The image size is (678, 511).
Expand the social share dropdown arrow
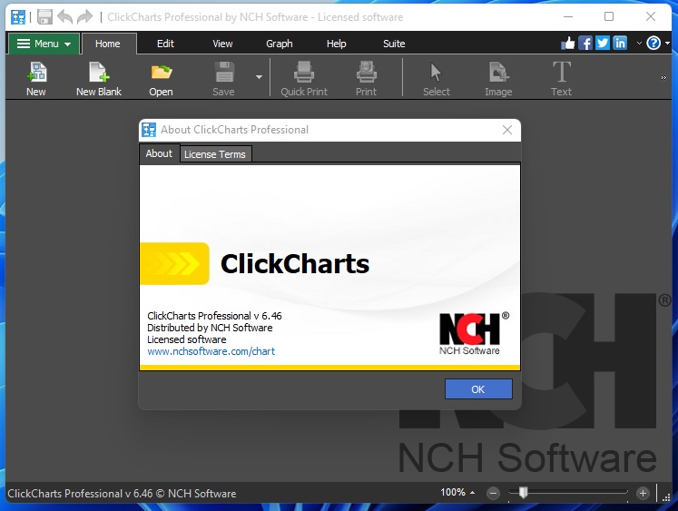click(x=639, y=44)
